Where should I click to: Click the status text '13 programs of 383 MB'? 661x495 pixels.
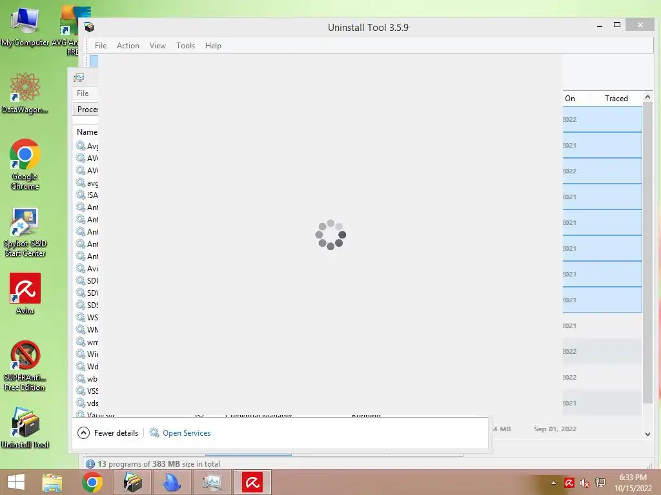[159, 464]
